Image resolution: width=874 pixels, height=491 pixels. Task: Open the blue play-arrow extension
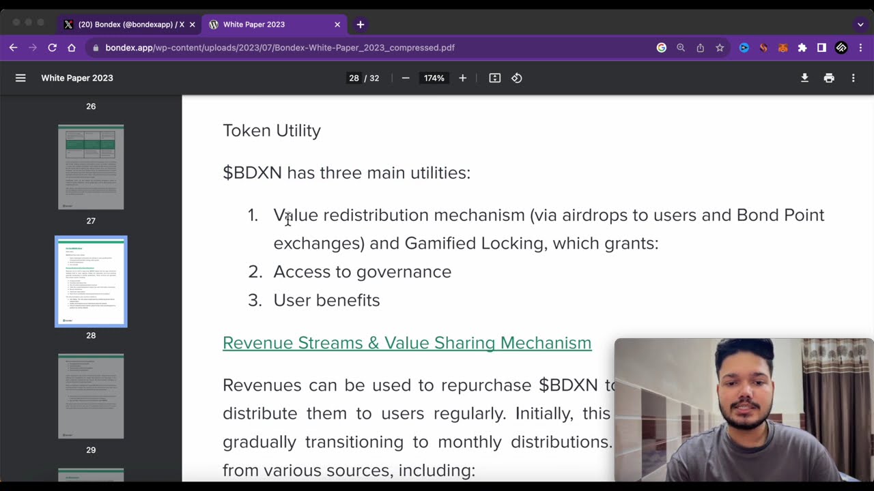click(744, 48)
